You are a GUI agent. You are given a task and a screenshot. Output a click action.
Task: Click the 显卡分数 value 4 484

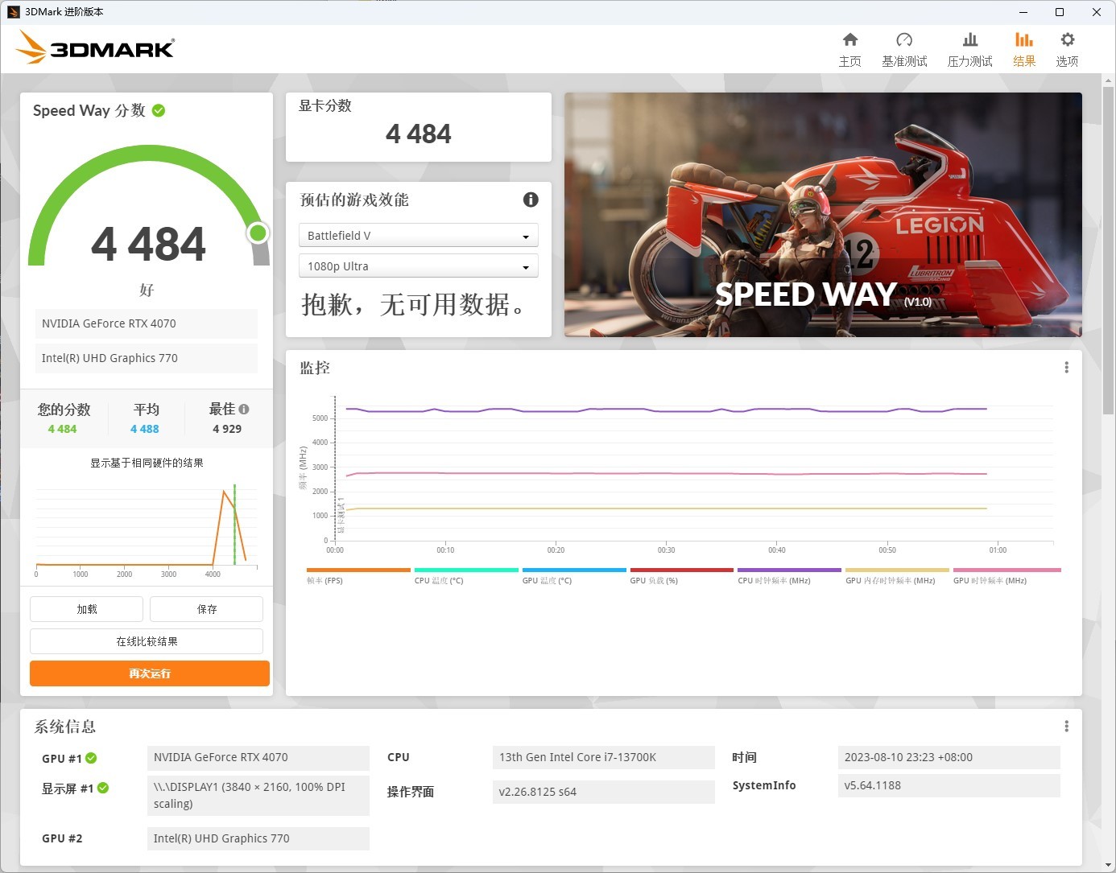click(x=419, y=134)
